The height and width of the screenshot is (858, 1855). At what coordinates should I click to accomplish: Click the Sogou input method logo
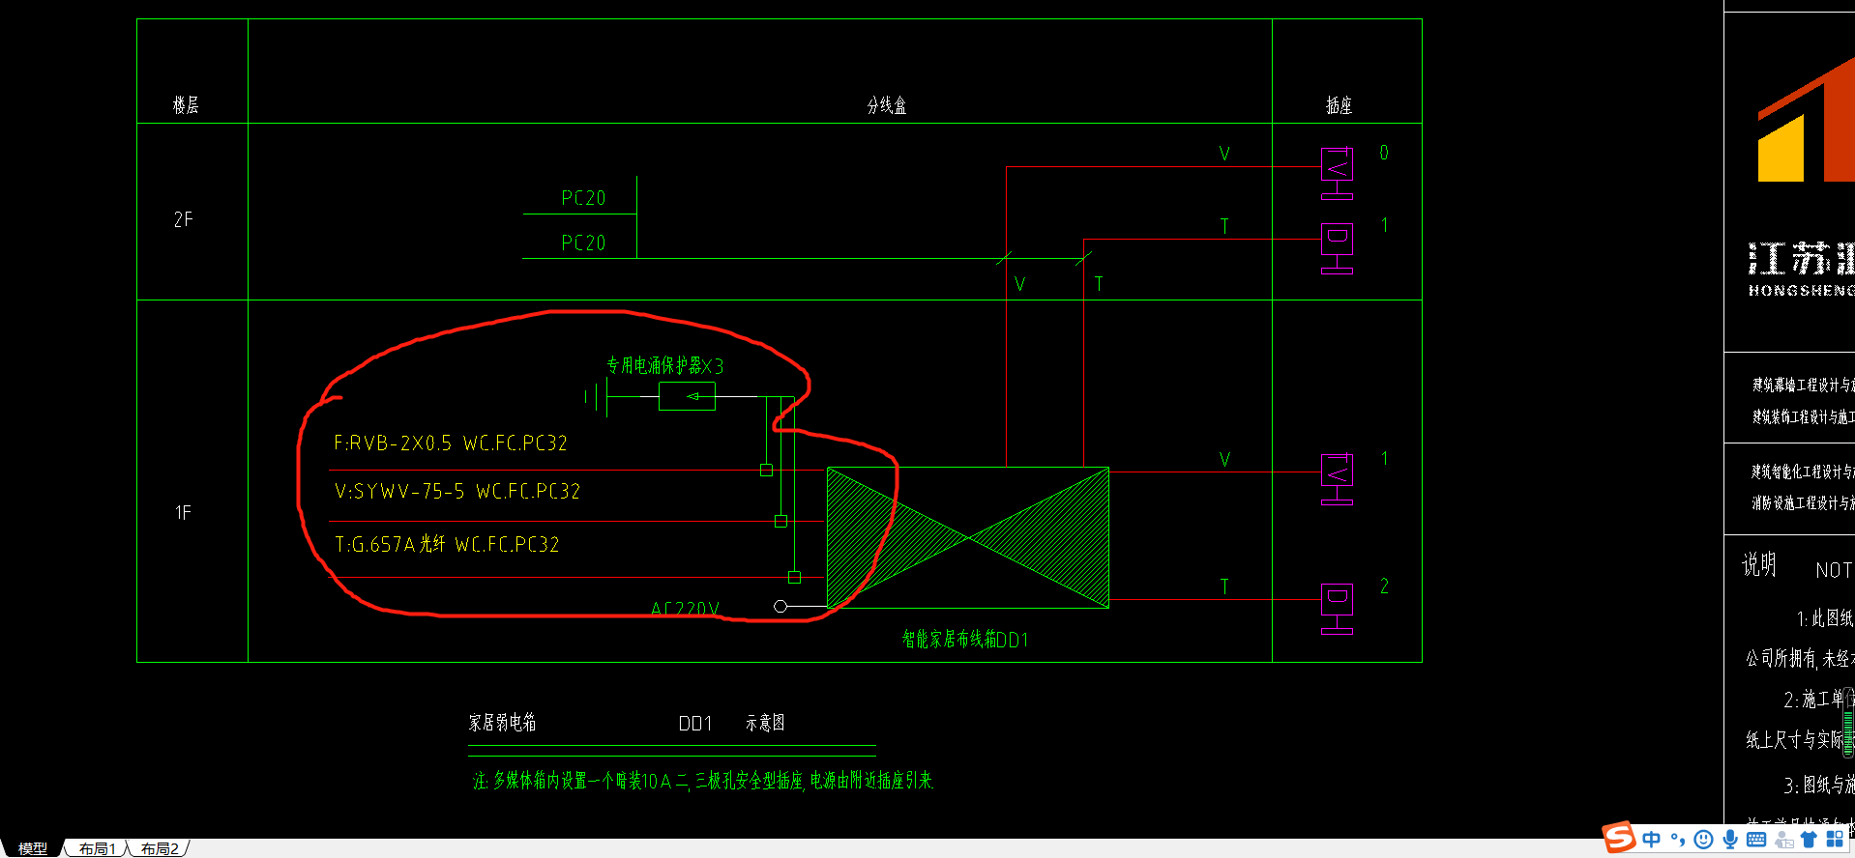tap(1619, 837)
